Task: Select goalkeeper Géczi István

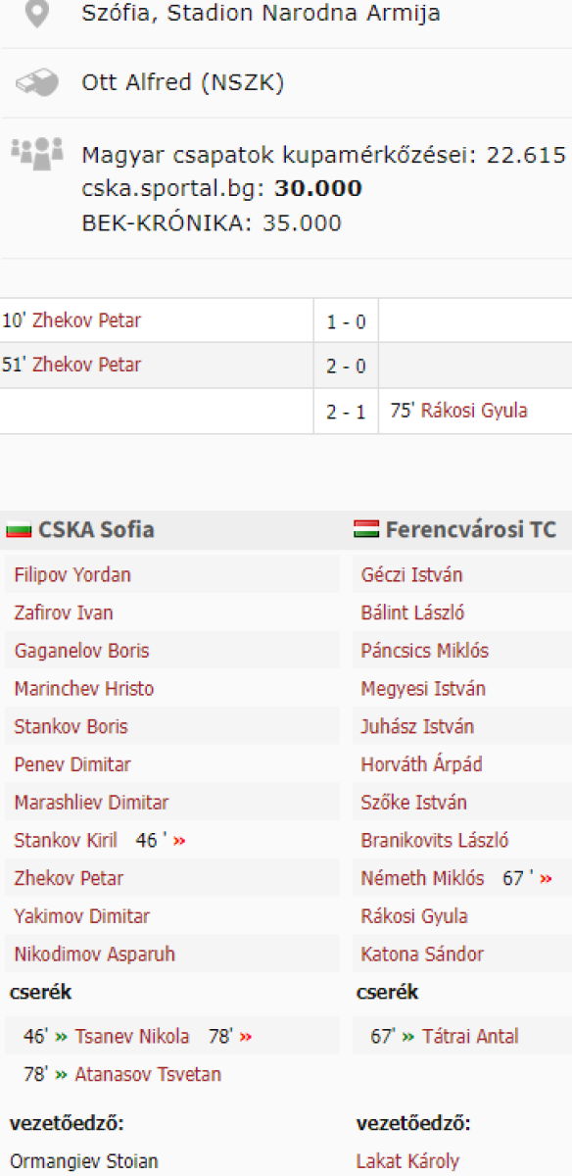Action: (x=411, y=575)
